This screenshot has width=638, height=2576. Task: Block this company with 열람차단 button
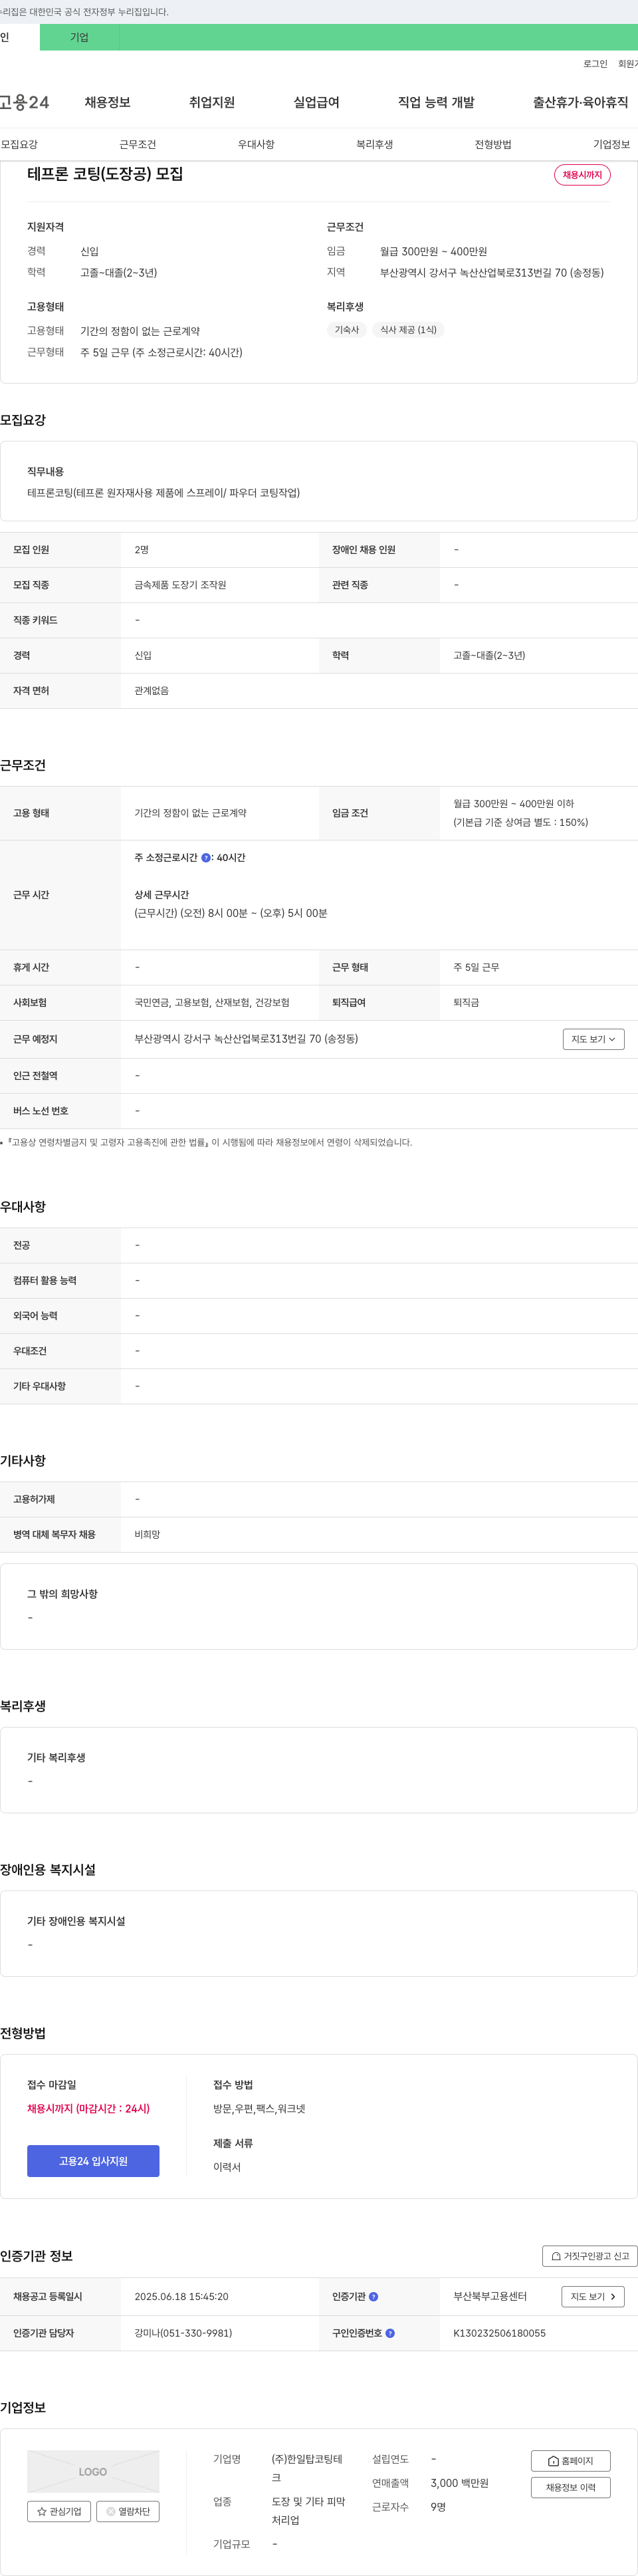[128, 2511]
